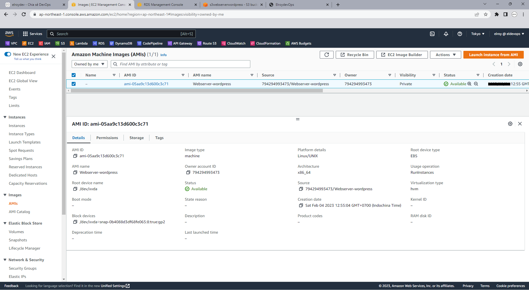Image resolution: width=529 pixels, height=290 pixels.
Task: Toggle the New EC2 Experience switch
Action: [8, 54]
